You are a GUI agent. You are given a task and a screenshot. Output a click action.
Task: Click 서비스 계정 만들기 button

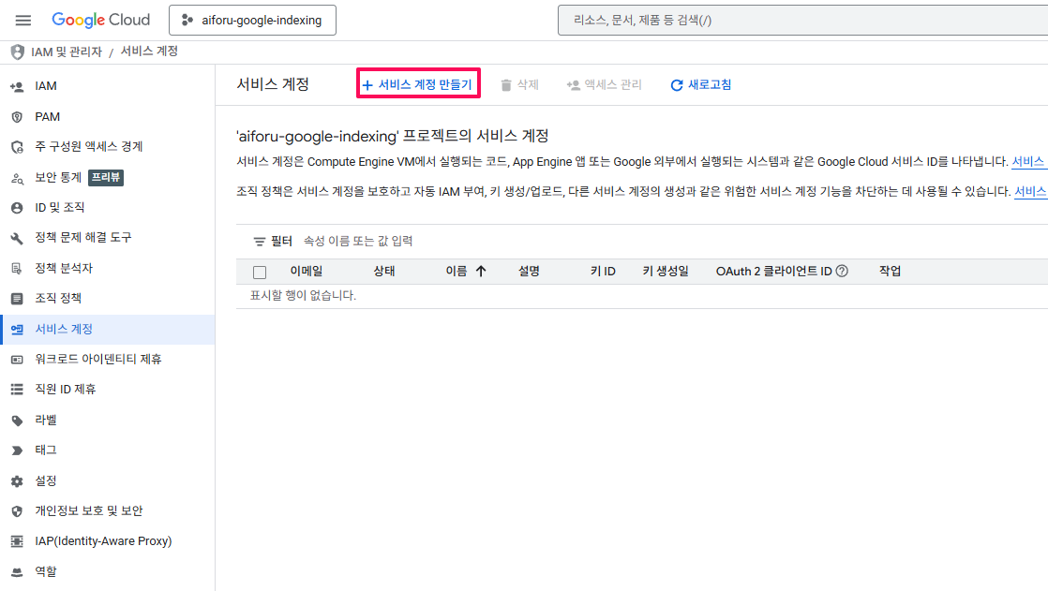(x=418, y=84)
